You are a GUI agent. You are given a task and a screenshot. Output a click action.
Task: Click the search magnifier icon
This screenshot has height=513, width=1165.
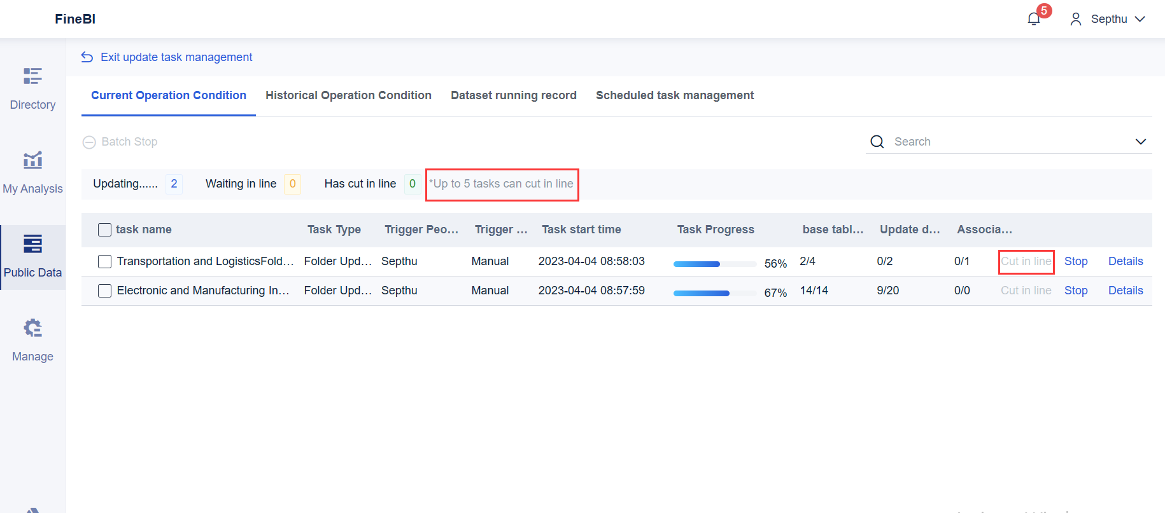coord(877,142)
